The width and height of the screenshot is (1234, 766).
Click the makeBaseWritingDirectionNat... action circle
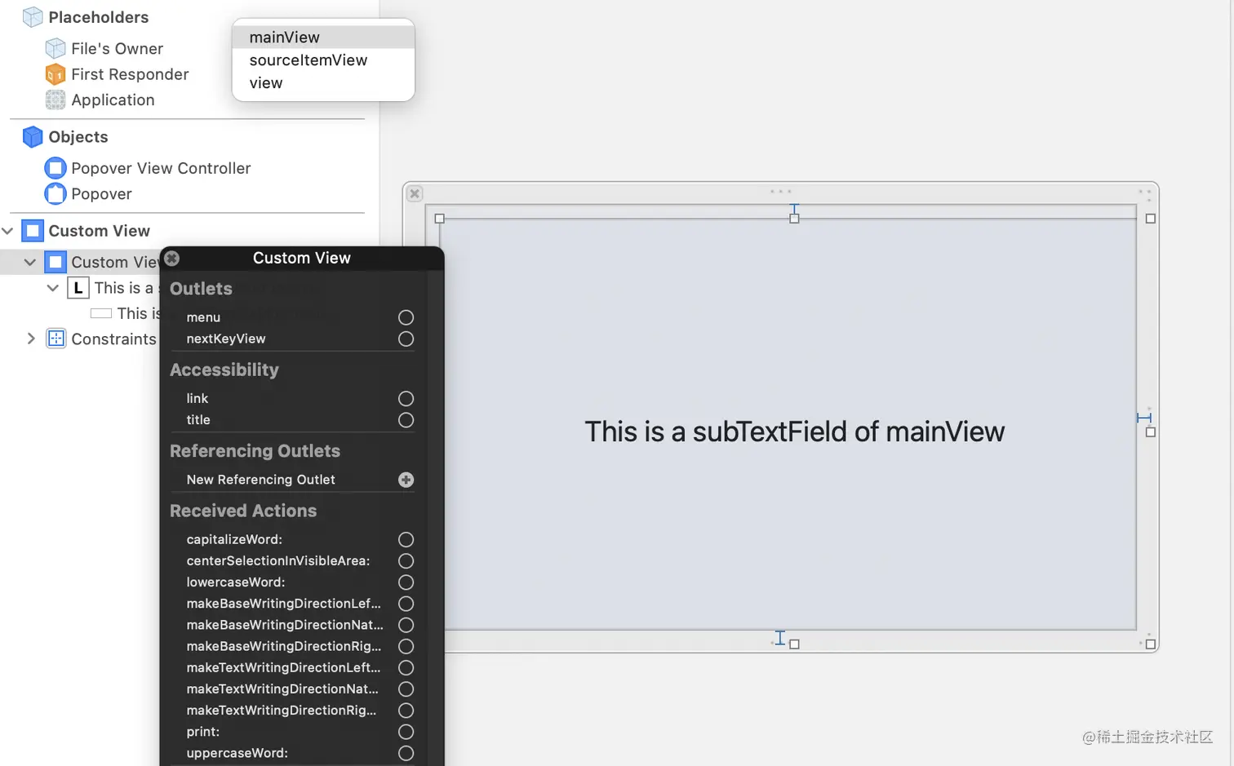coord(406,625)
